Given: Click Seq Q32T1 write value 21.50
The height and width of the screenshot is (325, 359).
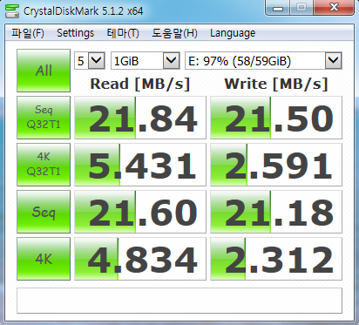Looking at the screenshot, I should tap(276, 118).
